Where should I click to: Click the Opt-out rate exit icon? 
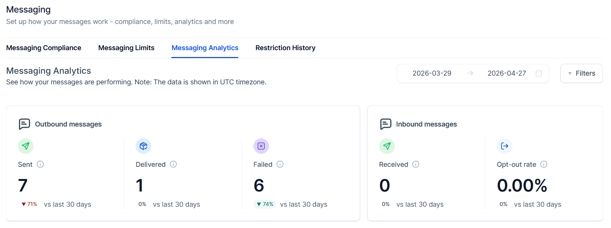[x=505, y=146]
